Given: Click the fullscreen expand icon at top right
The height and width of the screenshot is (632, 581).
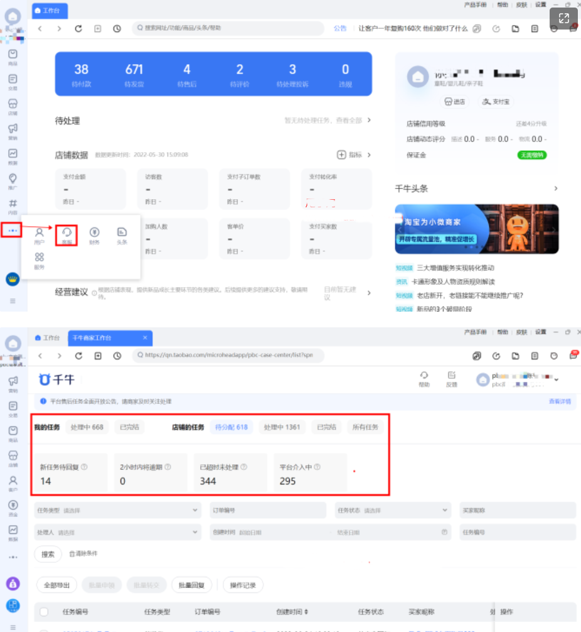Looking at the screenshot, I should (x=563, y=19).
